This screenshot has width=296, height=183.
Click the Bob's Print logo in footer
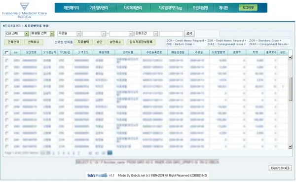click(x=97, y=175)
